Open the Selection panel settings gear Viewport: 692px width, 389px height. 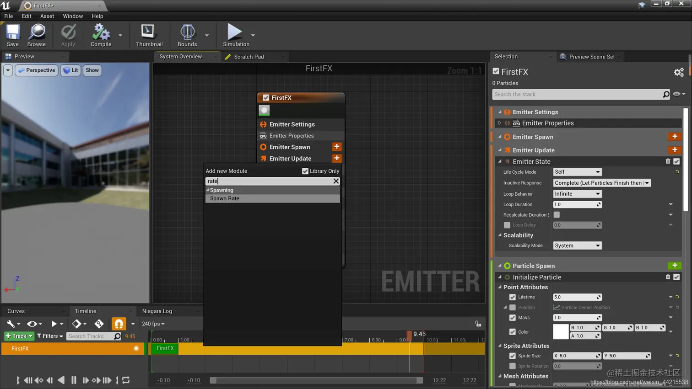point(679,72)
